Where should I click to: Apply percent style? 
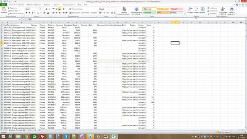pyautogui.click(x=105, y=13)
